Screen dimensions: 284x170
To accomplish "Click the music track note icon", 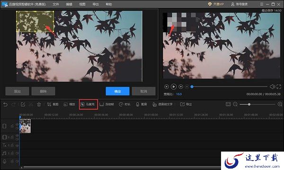I will coord(4,153).
